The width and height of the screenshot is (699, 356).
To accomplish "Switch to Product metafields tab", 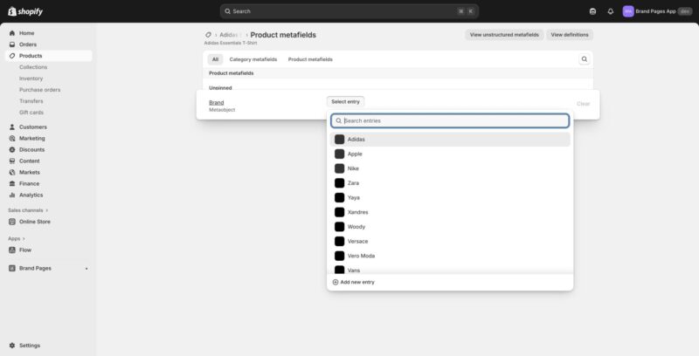I will pyautogui.click(x=310, y=59).
